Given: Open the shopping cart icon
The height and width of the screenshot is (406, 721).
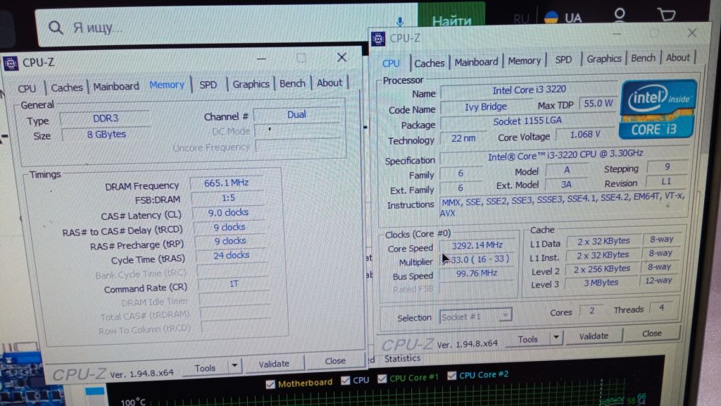Looking at the screenshot, I should 666,15.
